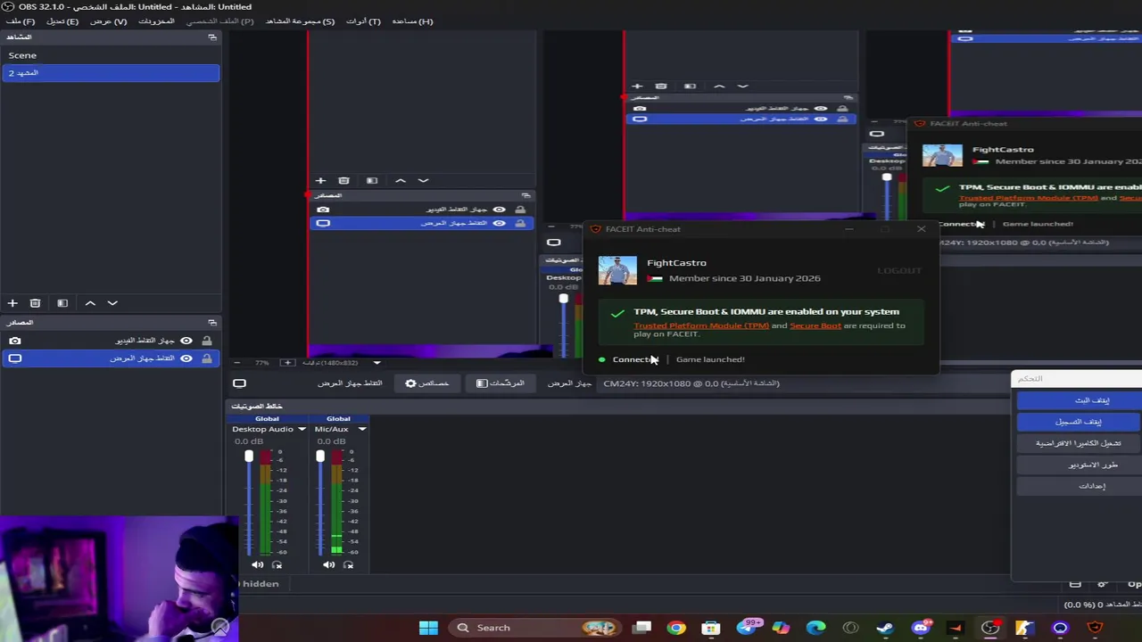Viewport: 1142px width, 642px height.
Task: Open the تعديل (E) menu
Action: coord(62,21)
